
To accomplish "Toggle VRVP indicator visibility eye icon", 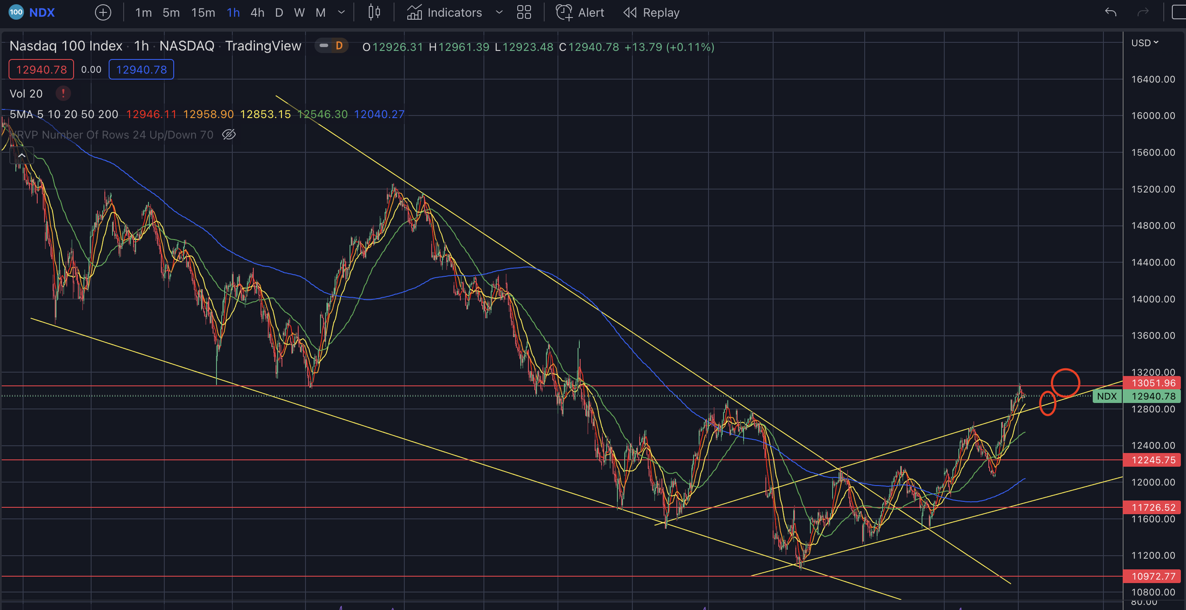I will (x=229, y=134).
